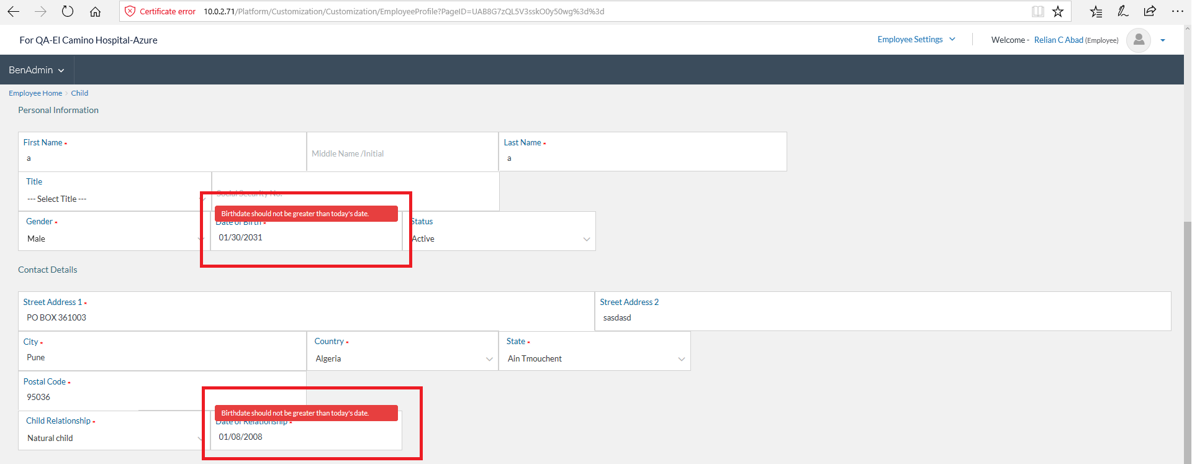Expand the Employee Settings dropdown
The image size is (1192, 464).
[x=916, y=40]
